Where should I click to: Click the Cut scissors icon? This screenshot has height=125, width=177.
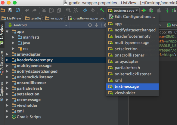(44, 10)
